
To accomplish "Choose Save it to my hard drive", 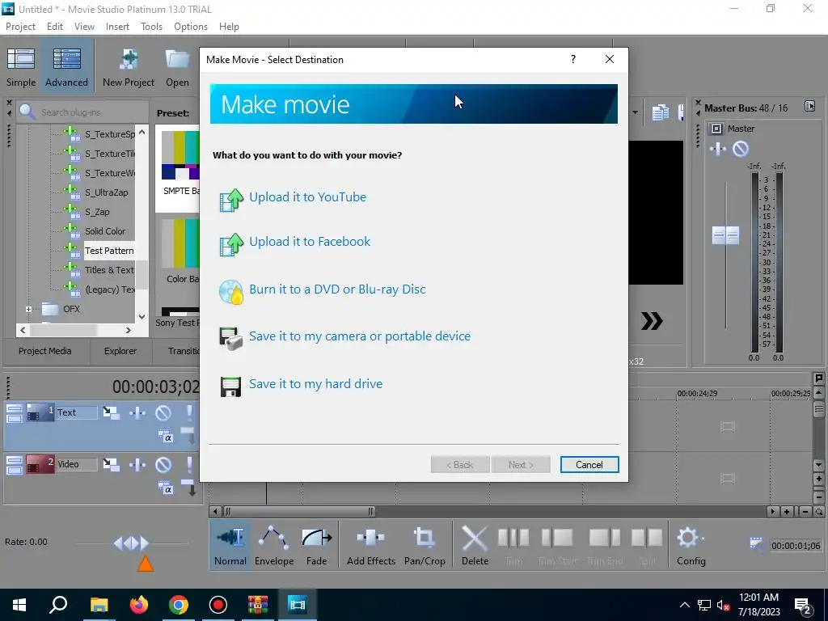I will pos(315,383).
